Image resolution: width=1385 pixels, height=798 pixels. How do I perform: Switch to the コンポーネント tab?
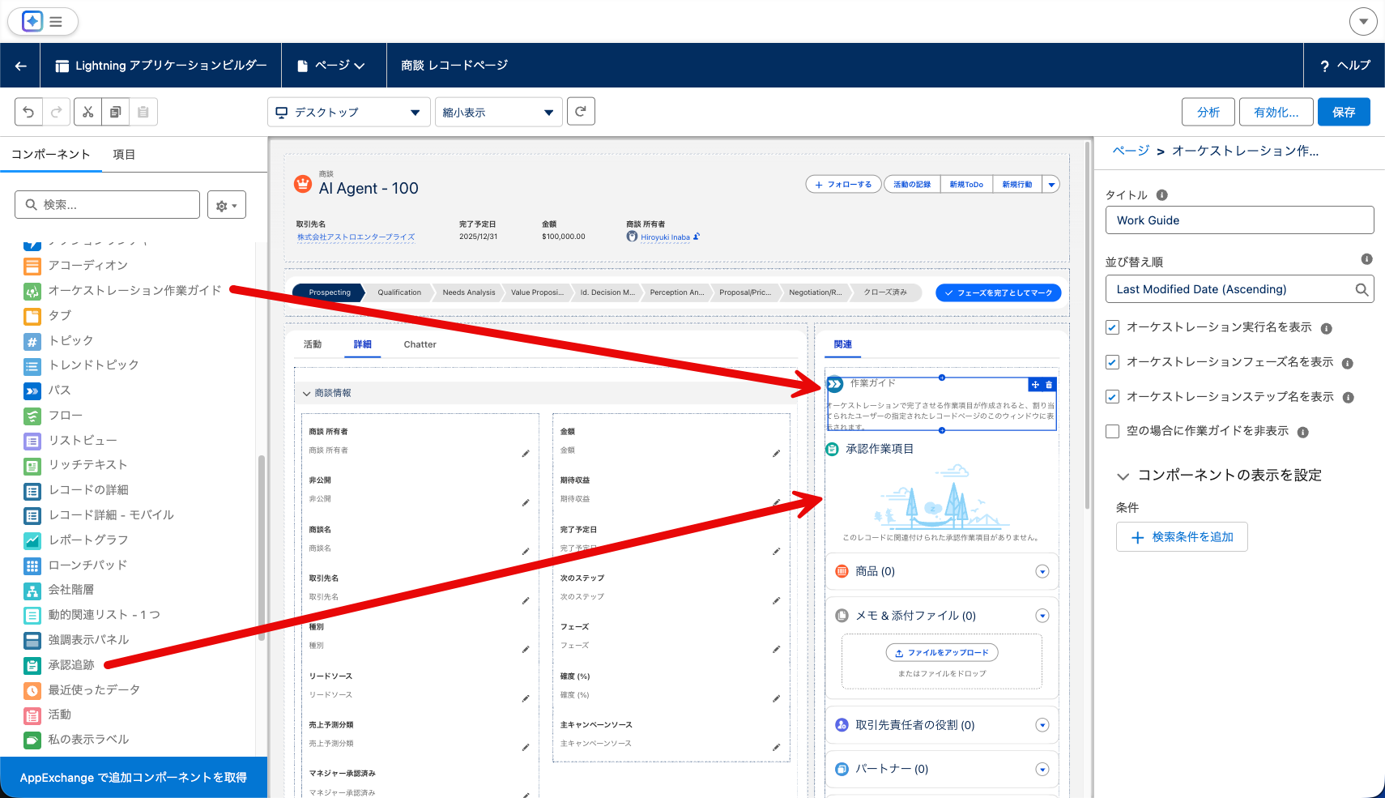click(x=51, y=155)
